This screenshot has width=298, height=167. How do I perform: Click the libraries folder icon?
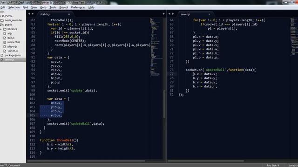point(5,29)
